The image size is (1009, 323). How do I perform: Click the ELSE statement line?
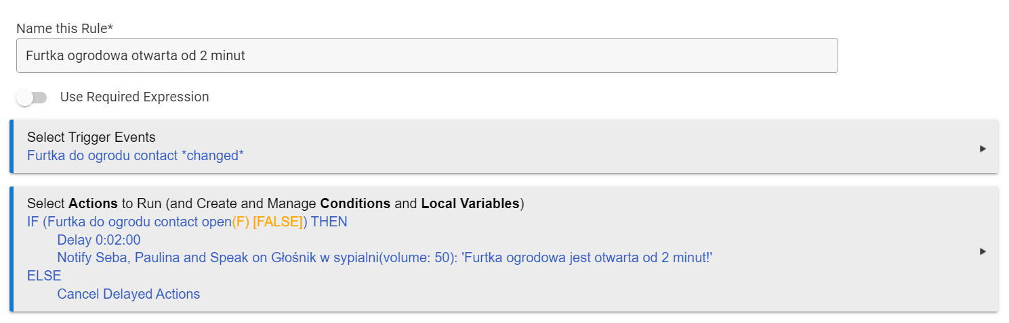44,276
